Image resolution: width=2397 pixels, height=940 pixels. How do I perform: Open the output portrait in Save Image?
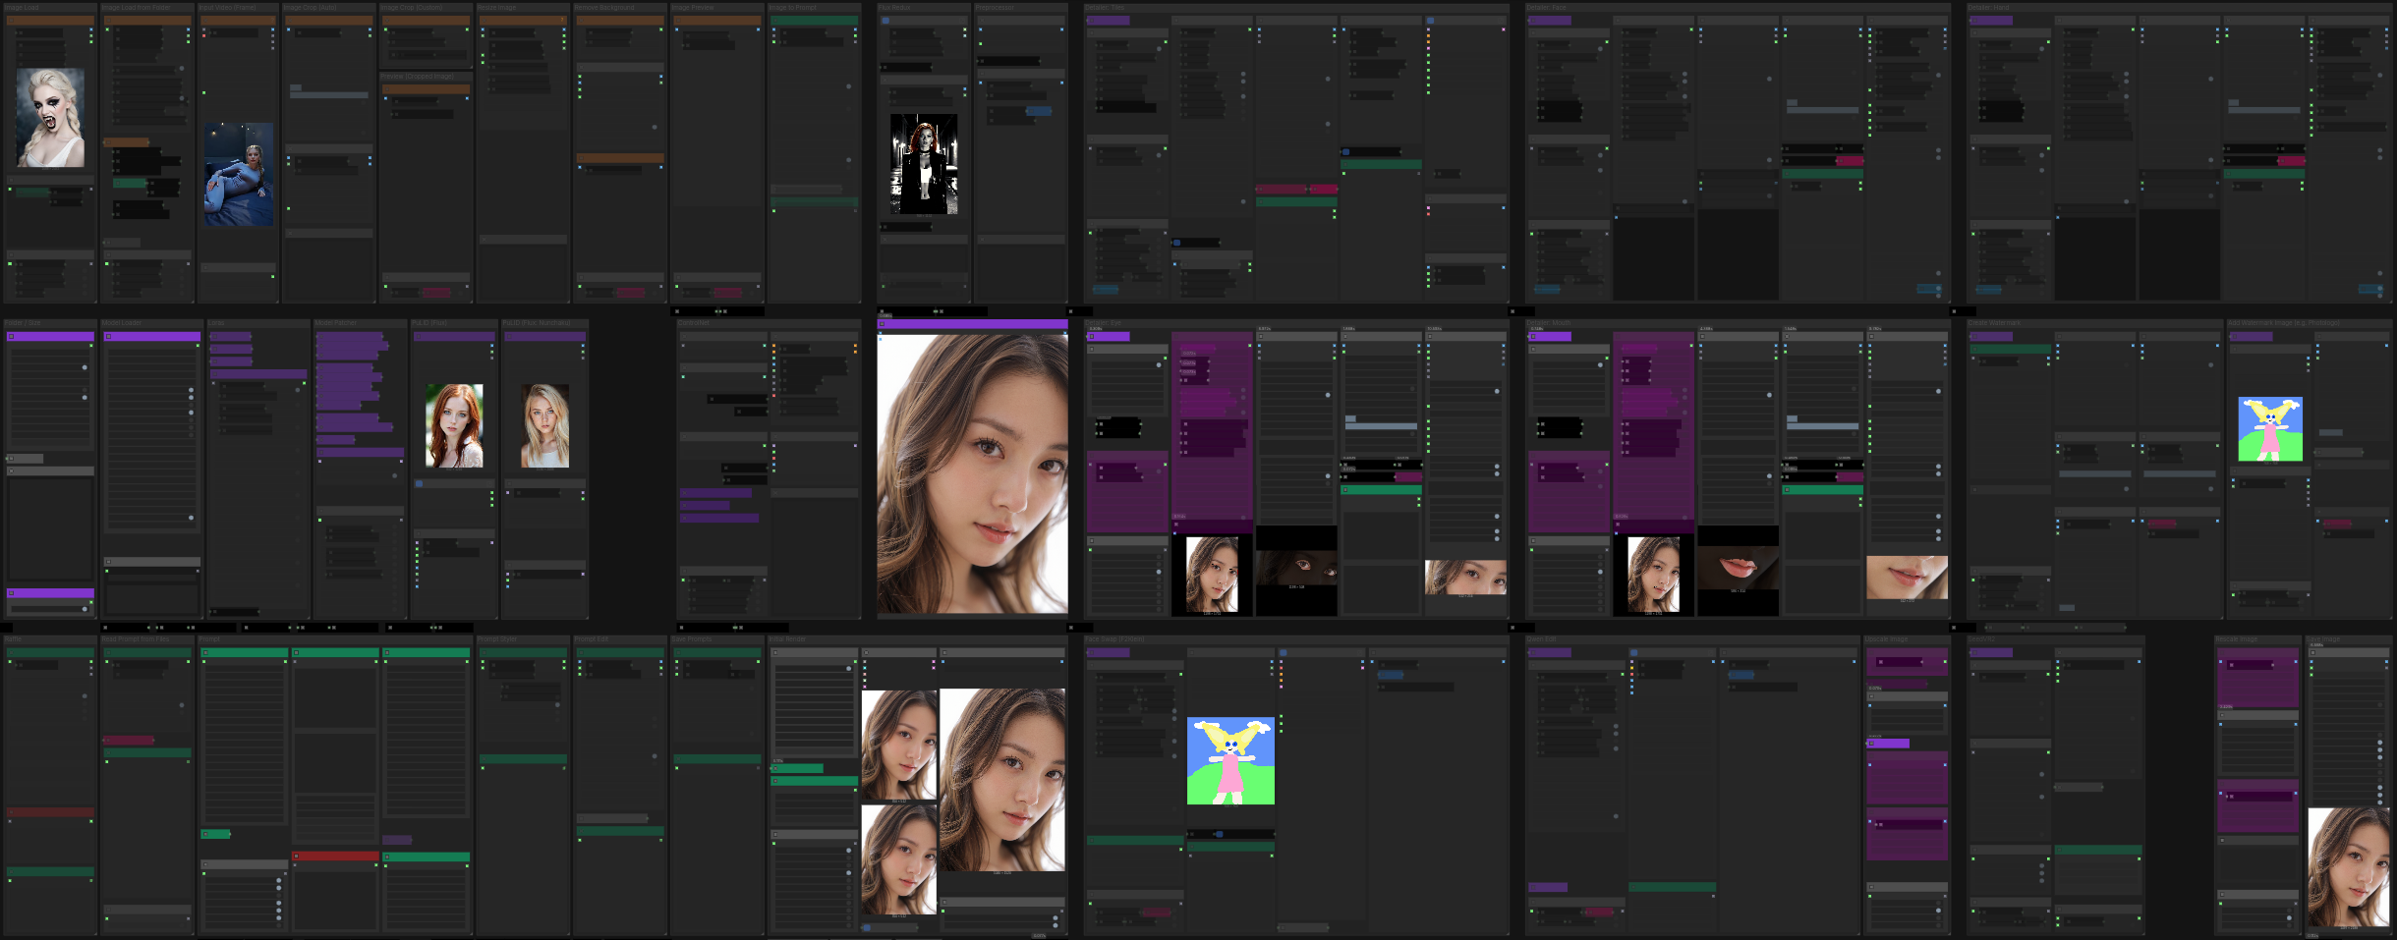[2348, 867]
